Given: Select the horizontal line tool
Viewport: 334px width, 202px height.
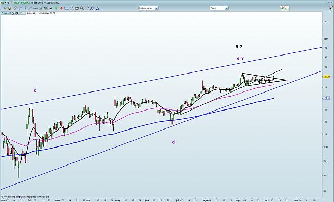Looking at the screenshot, I should (x=35, y=8).
